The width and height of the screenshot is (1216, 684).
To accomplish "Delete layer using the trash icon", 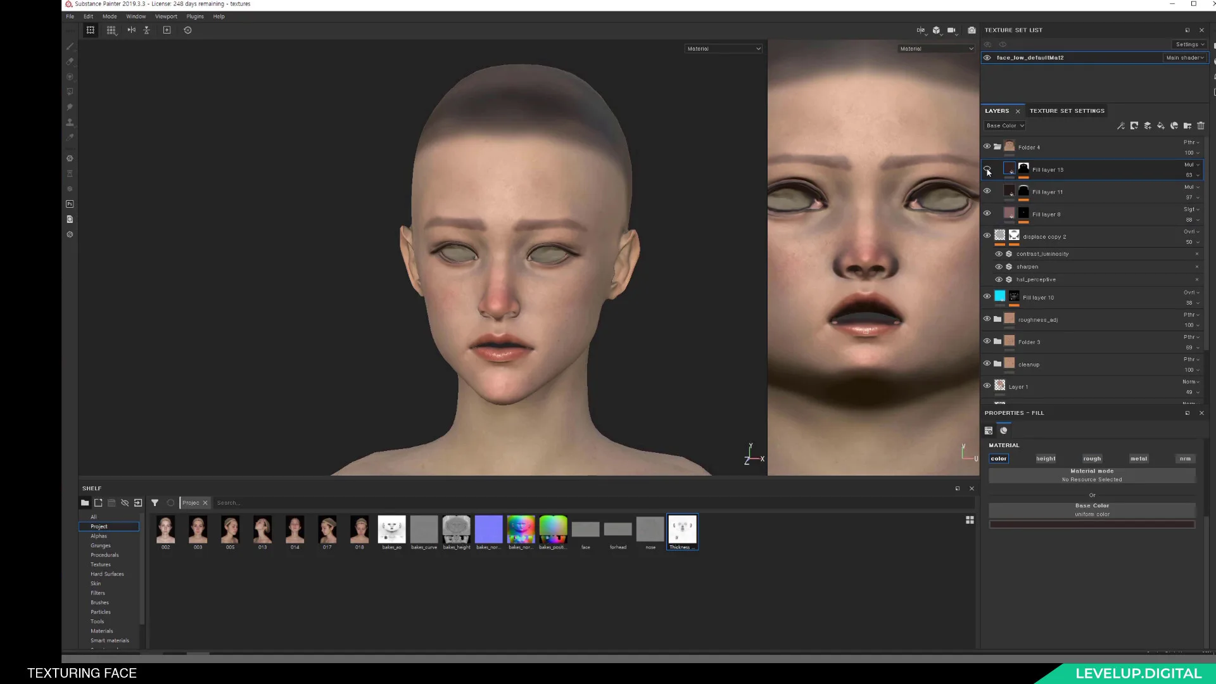I will pyautogui.click(x=1201, y=126).
